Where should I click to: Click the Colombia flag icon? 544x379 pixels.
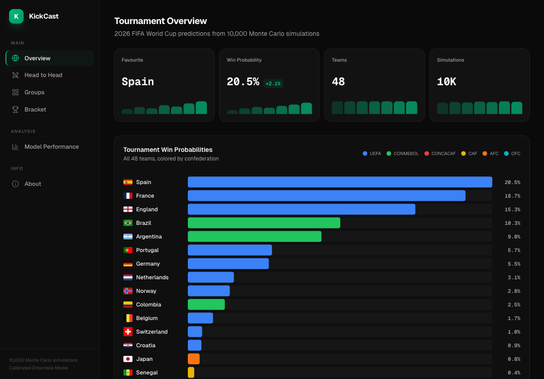click(128, 305)
